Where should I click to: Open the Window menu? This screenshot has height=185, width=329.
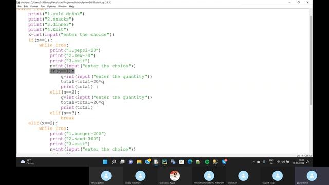tap(62, 7)
